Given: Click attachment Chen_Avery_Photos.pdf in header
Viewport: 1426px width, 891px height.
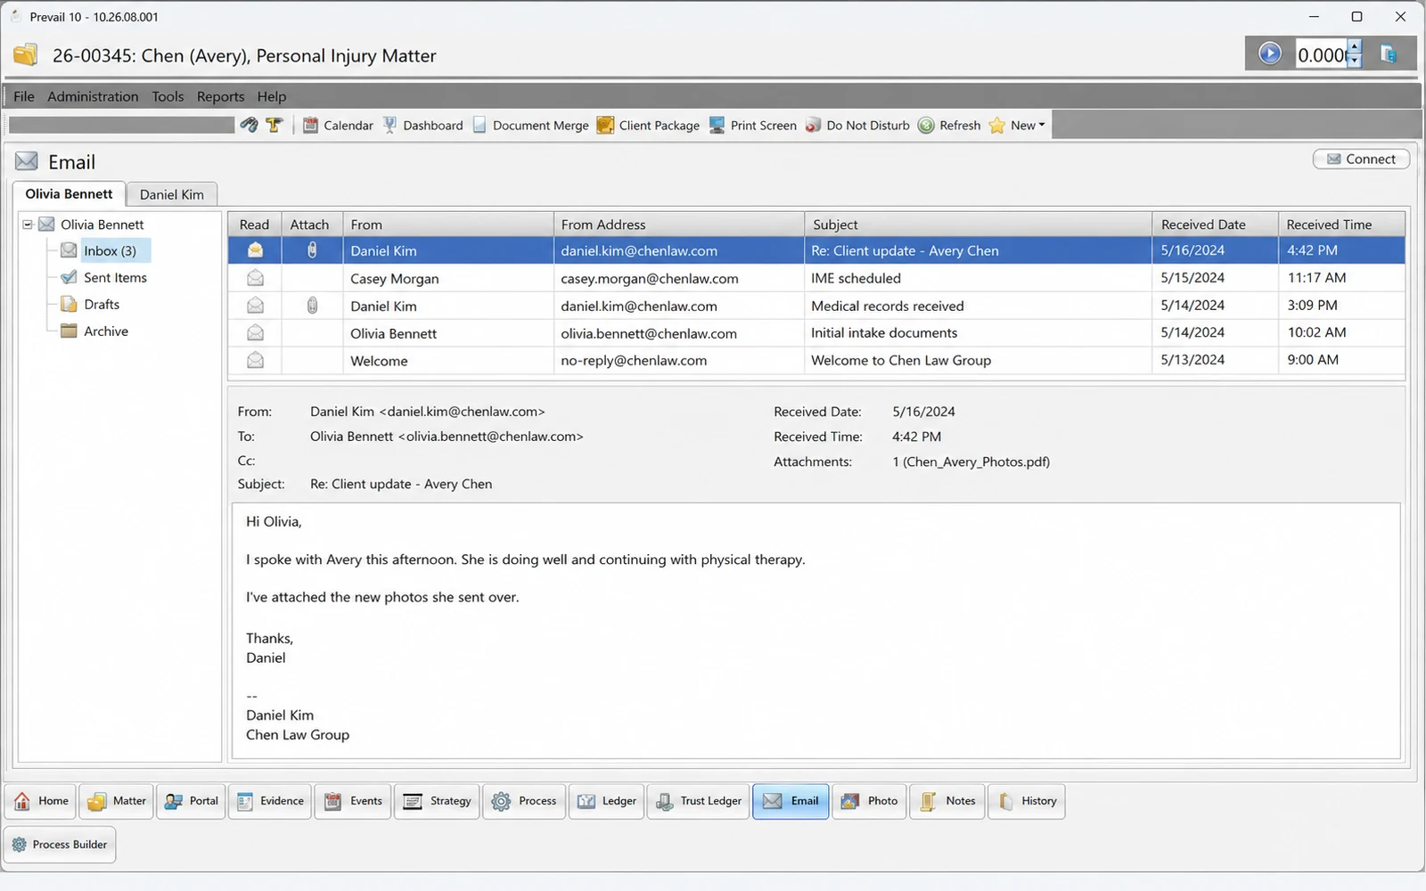Looking at the screenshot, I should [x=976, y=462].
